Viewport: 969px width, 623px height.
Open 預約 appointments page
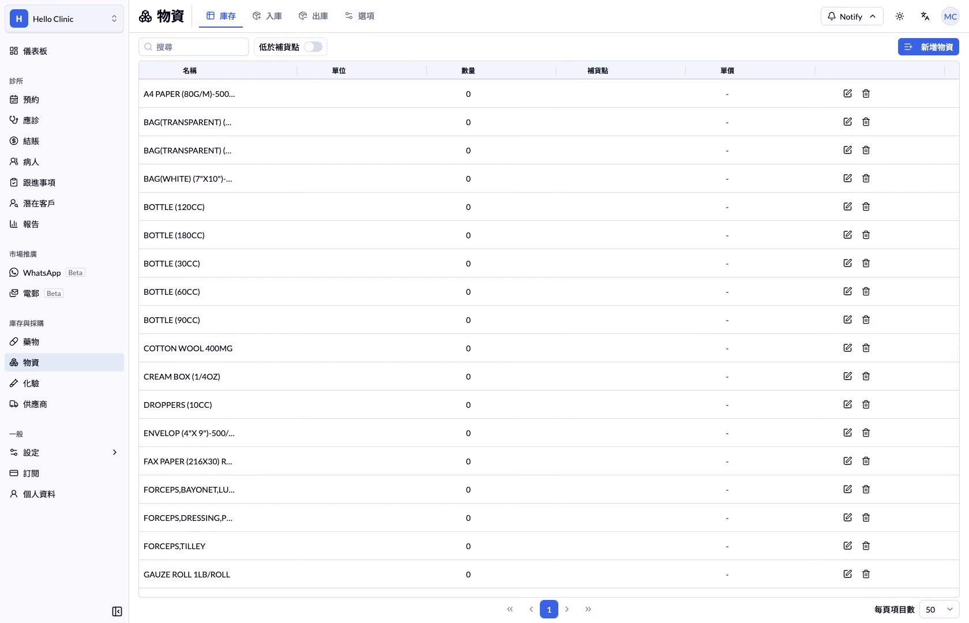(64, 99)
